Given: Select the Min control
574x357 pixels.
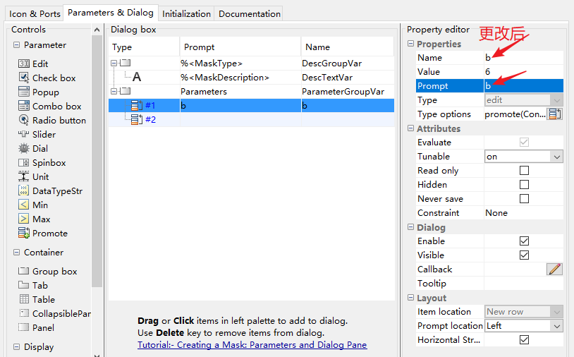Looking at the screenshot, I should tap(33, 205).
